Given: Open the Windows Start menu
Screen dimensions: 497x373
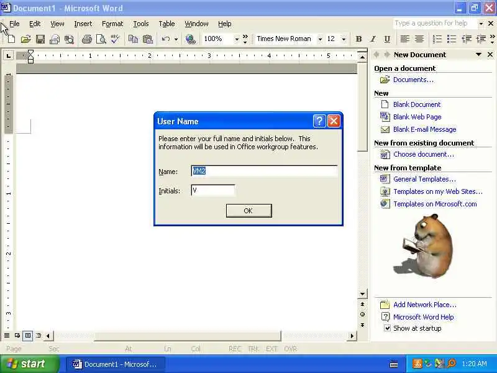Looking at the screenshot, I should coord(29,364).
